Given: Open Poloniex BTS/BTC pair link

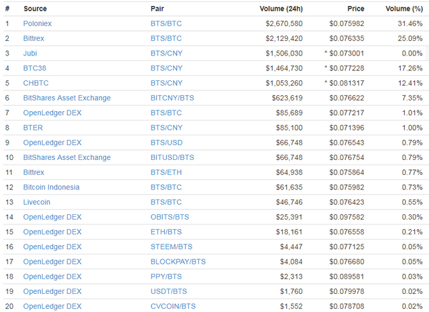Looking at the screenshot, I should click(x=166, y=23).
